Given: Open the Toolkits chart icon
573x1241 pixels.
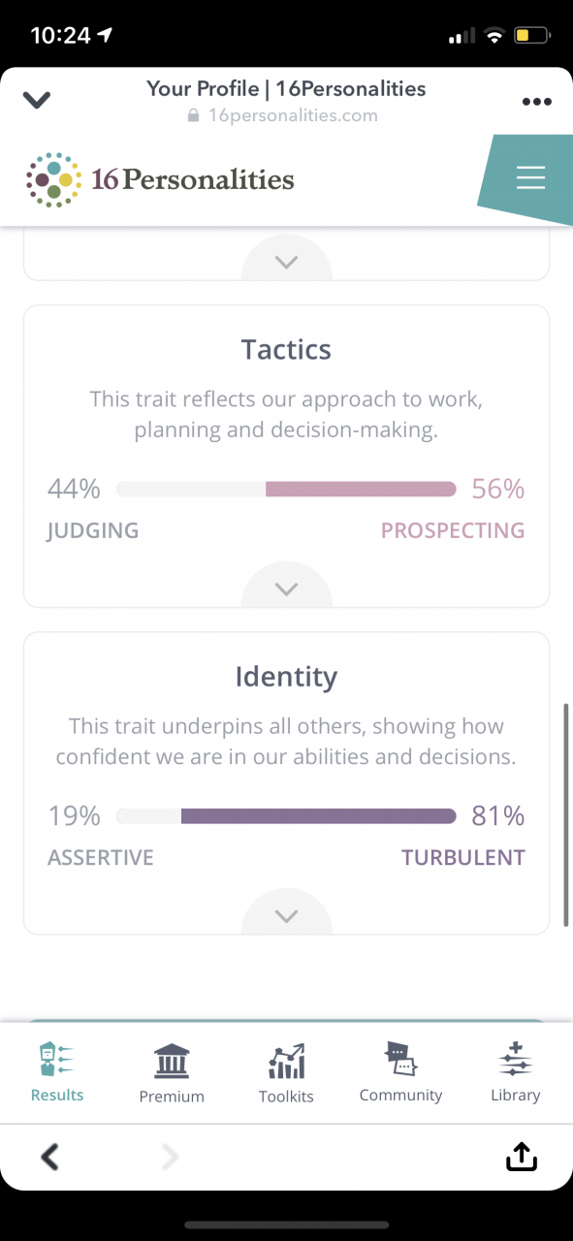Looking at the screenshot, I should point(286,1062).
